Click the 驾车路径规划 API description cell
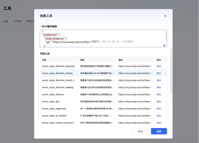 point(97,73)
